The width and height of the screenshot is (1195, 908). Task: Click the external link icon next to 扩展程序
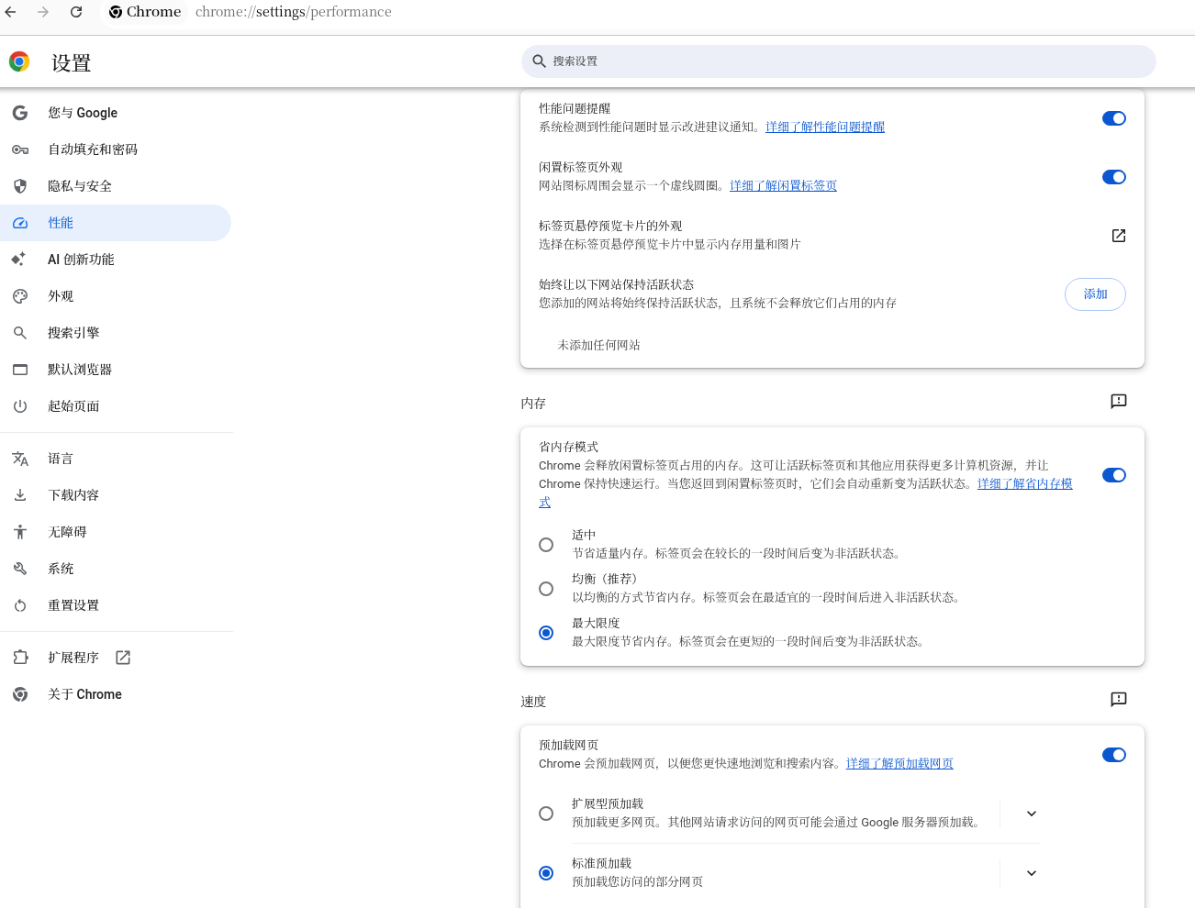pos(123,658)
